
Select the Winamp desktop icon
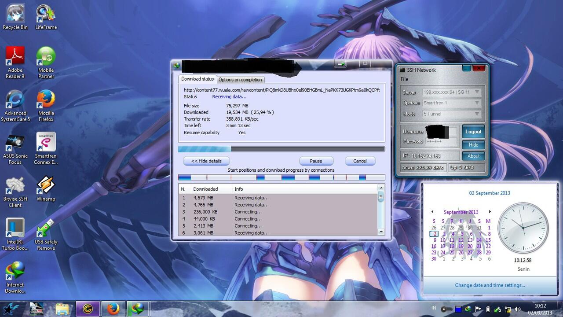click(46, 189)
